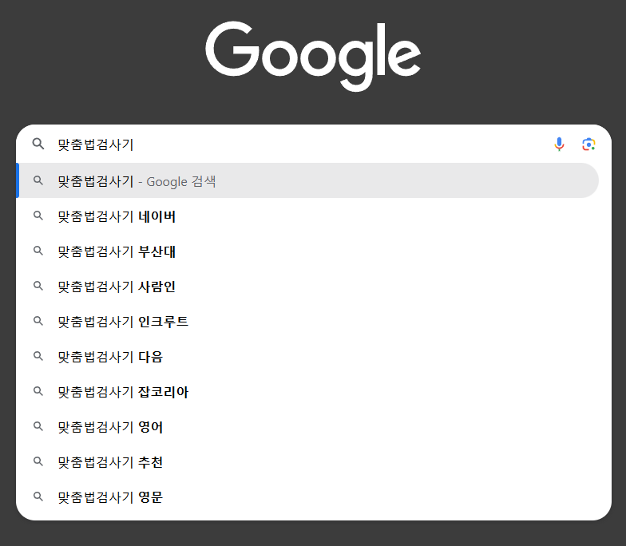Click the voice search microphone icon
The height and width of the screenshot is (546, 626).
[x=559, y=144]
